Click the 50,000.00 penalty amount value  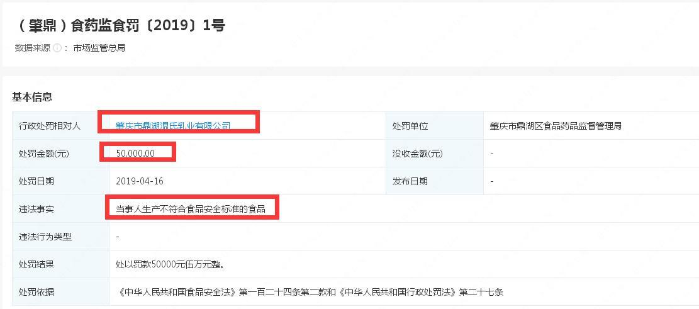(135, 154)
